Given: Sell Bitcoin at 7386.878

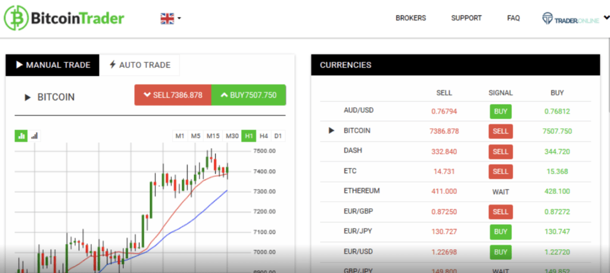Looking at the screenshot, I should 173,95.
